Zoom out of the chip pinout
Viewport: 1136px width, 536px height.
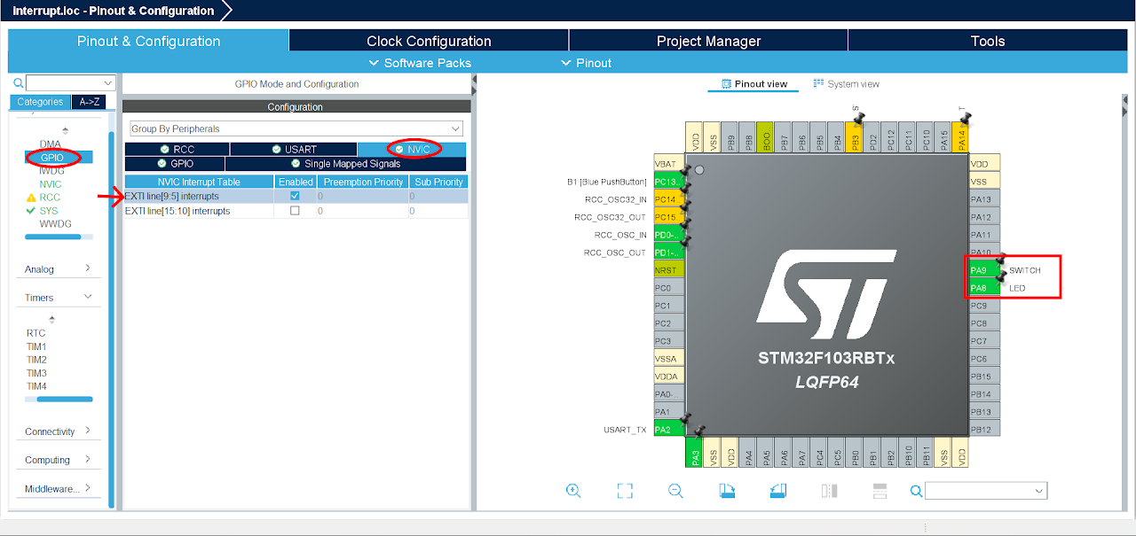pos(675,490)
